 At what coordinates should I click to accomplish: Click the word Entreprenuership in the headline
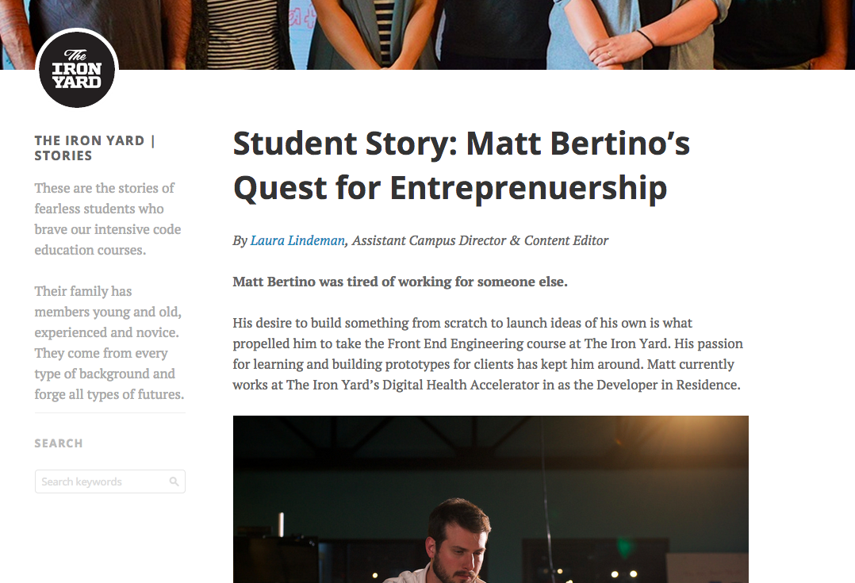[528, 188]
